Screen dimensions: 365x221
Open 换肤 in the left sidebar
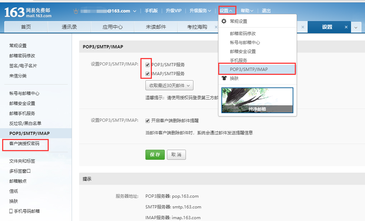click(x=14, y=201)
